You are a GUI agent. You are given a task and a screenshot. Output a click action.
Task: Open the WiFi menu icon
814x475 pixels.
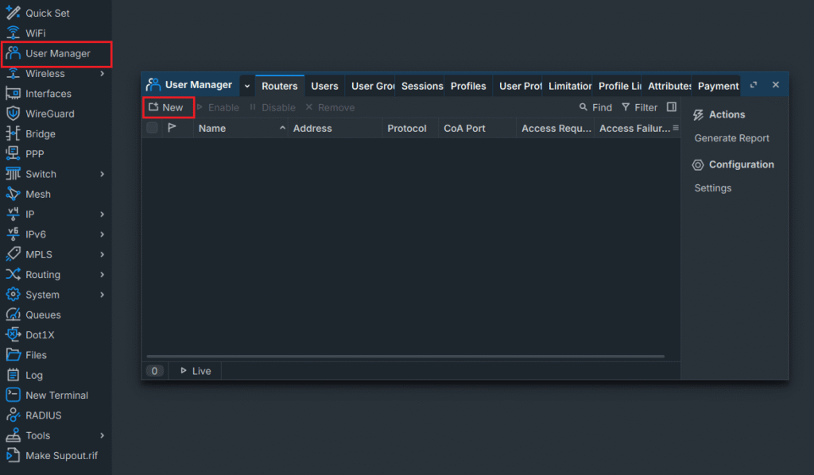click(13, 33)
